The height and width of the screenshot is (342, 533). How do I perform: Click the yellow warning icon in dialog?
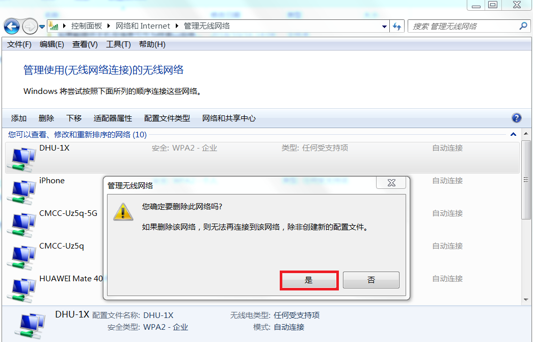123,212
